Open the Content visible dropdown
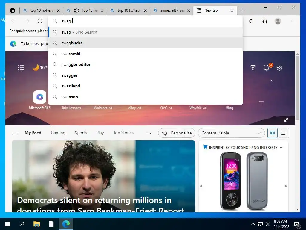The image size is (306, 230). (x=231, y=133)
